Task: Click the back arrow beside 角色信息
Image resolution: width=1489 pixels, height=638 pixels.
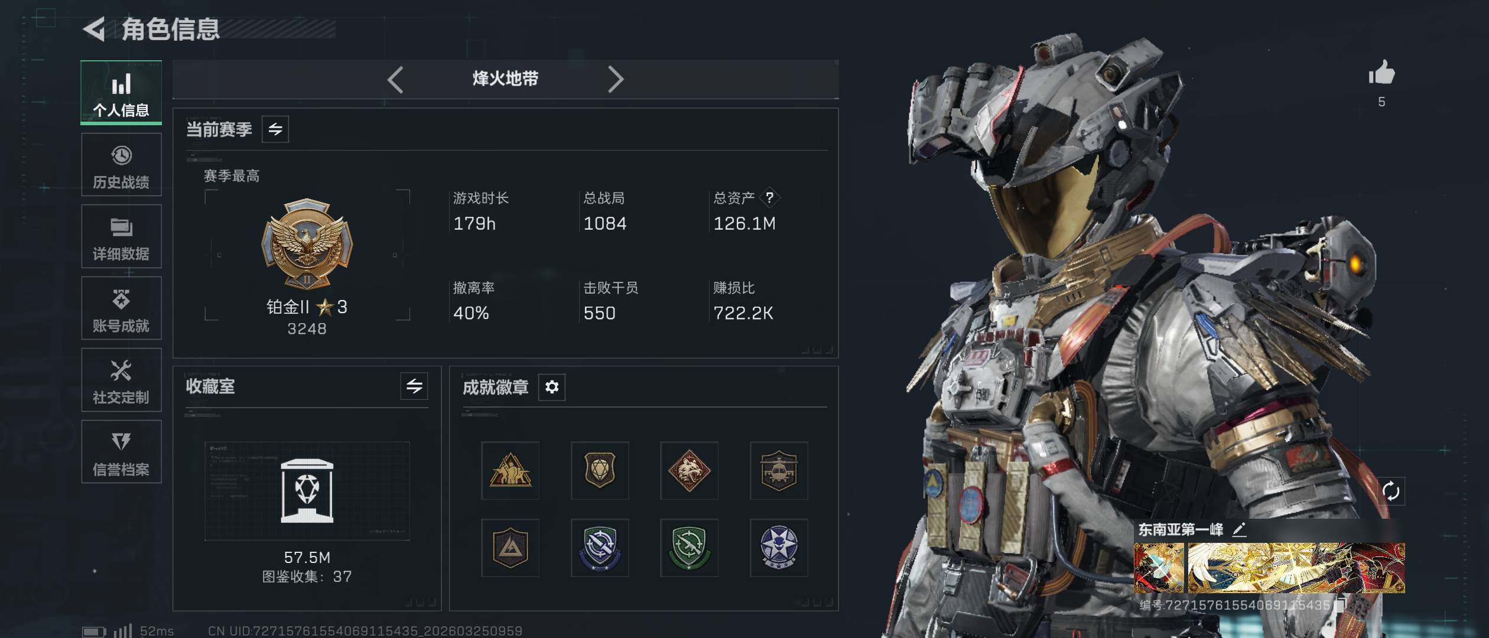Action: (x=94, y=29)
